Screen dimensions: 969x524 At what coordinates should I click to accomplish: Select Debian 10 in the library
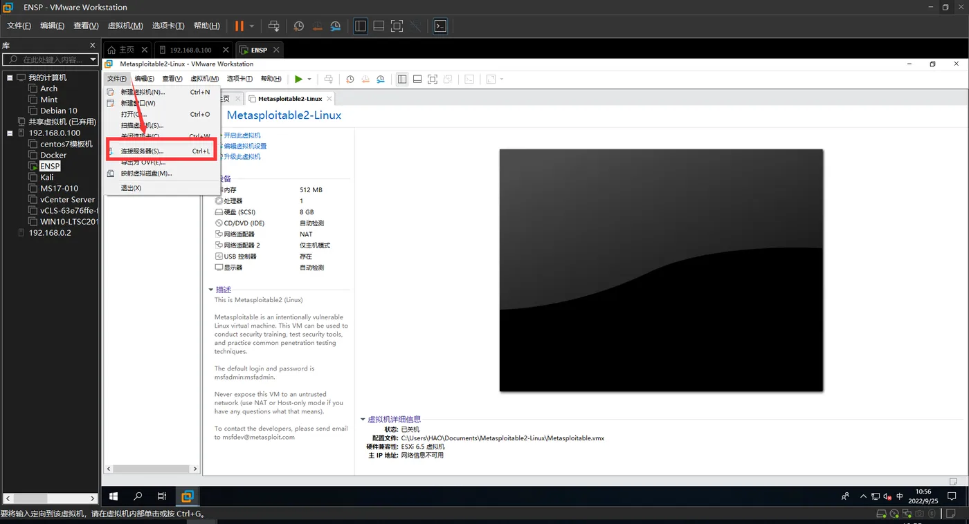pyautogui.click(x=58, y=111)
